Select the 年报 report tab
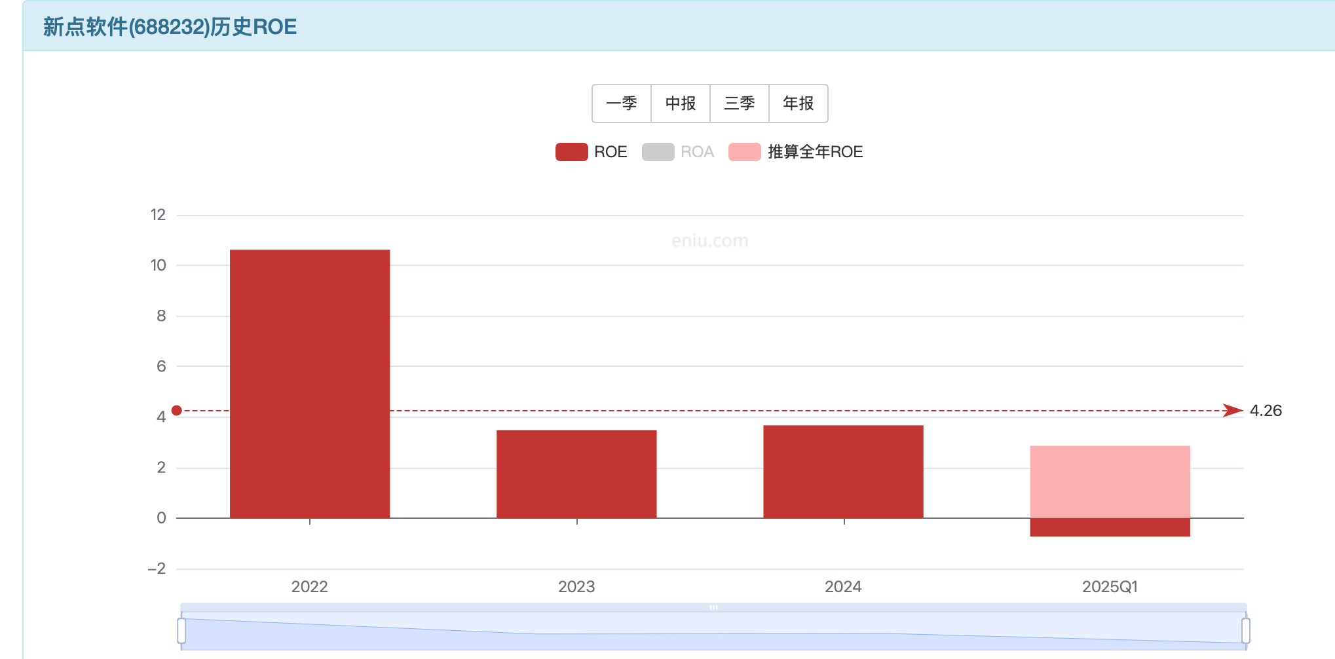The height and width of the screenshot is (659, 1335). 799,104
